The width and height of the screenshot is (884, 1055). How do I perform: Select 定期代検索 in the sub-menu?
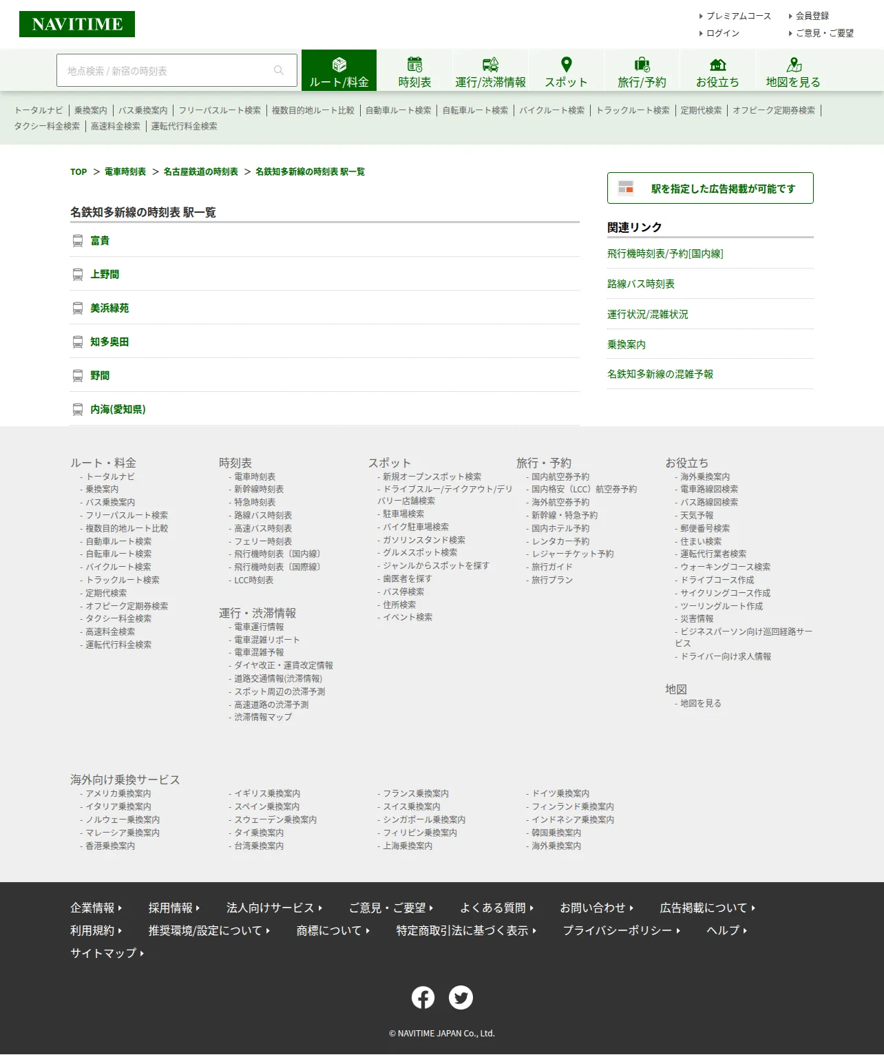coord(702,110)
